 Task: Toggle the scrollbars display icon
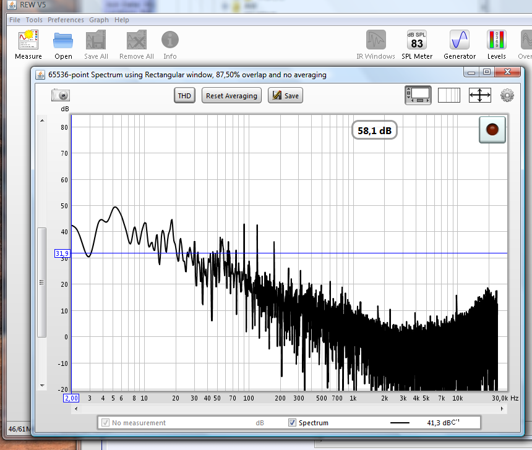(418, 95)
